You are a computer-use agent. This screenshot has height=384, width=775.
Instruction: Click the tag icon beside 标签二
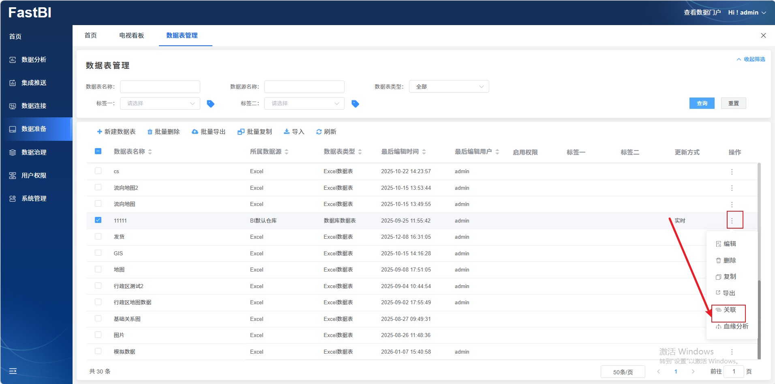click(355, 104)
